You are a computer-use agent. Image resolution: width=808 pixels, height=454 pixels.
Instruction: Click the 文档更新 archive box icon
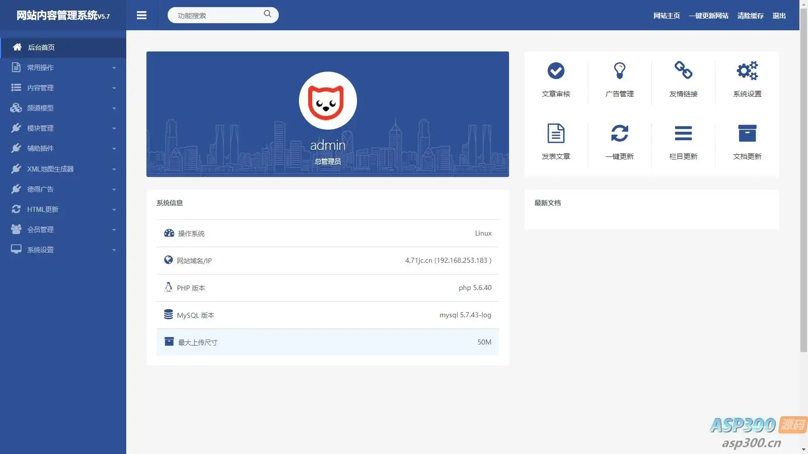click(x=747, y=133)
